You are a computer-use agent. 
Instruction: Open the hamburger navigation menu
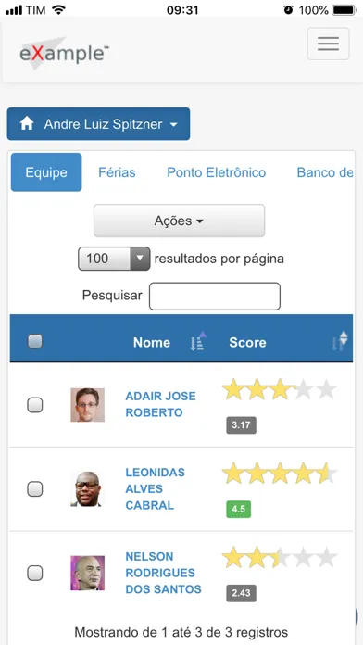(x=328, y=44)
